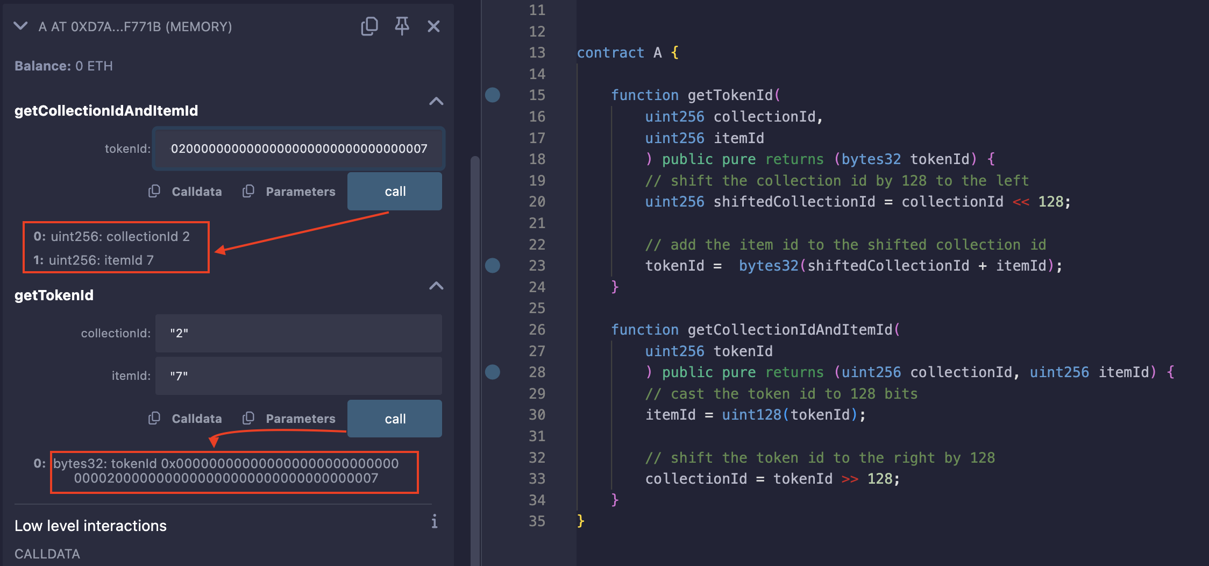Select the itemId input containing "7"
Screen dimensions: 1209x566
[x=298, y=375]
